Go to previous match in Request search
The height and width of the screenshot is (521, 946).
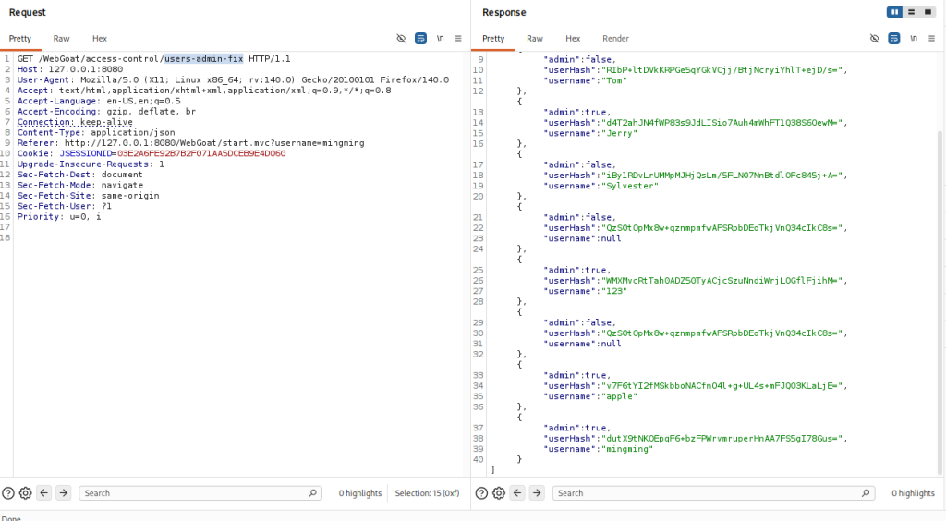(x=44, y=493)
